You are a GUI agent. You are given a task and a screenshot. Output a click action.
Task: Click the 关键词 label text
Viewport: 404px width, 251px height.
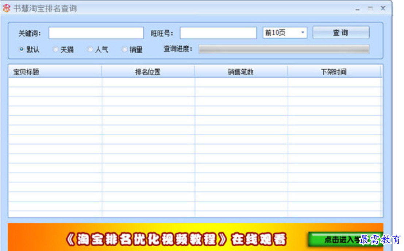(30, 33)
